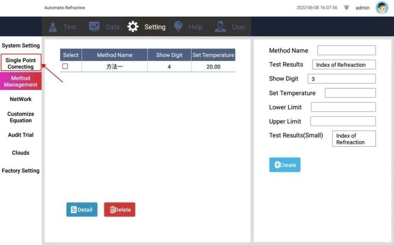Open Test Results dropdown Index of Refreaction

344,65
